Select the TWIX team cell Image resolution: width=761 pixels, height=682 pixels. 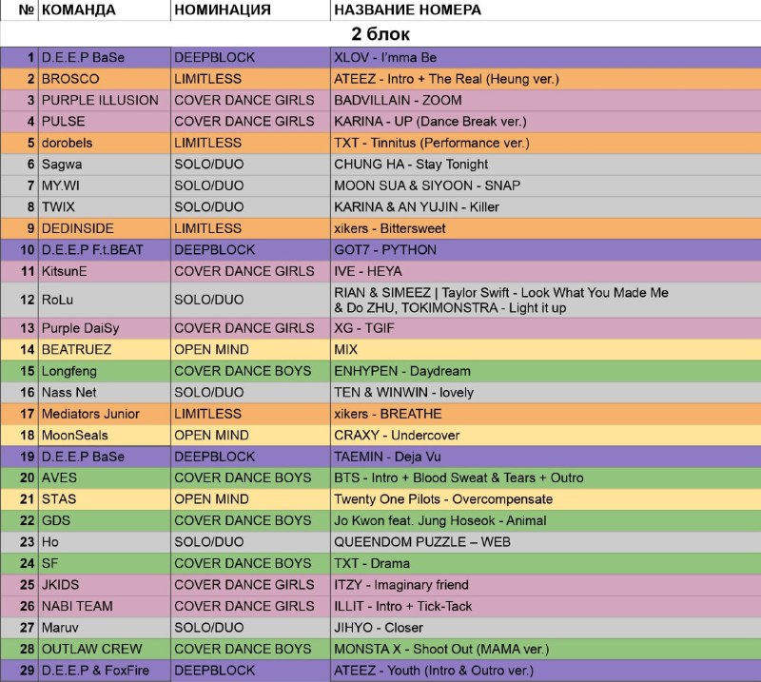[x=105, y=206]
